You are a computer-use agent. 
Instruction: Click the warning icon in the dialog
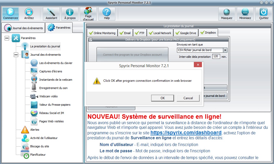coord(97,81)
